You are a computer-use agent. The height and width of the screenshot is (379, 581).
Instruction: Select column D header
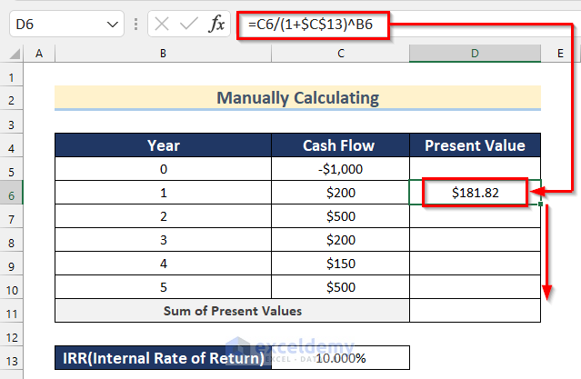[x=475, y=55]
